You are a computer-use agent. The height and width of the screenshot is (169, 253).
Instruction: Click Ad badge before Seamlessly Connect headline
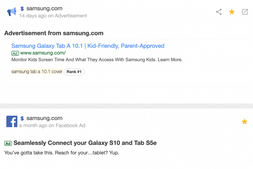[x=8, y=143]
